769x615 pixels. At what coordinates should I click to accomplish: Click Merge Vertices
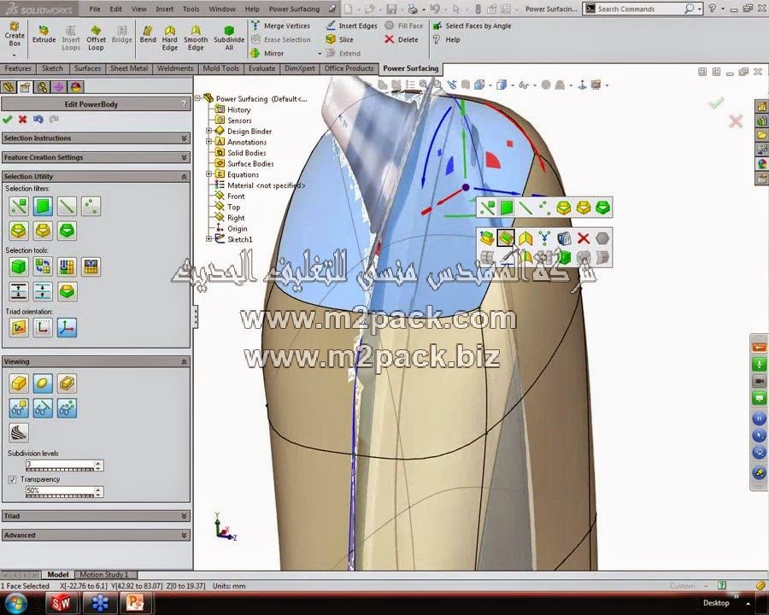(280, 26)
